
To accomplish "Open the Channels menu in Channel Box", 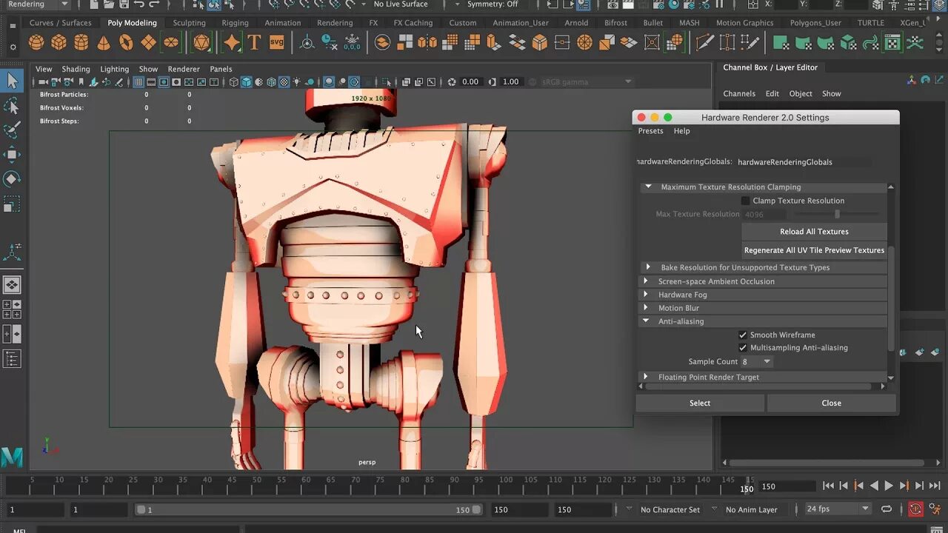I will (739, 94).
